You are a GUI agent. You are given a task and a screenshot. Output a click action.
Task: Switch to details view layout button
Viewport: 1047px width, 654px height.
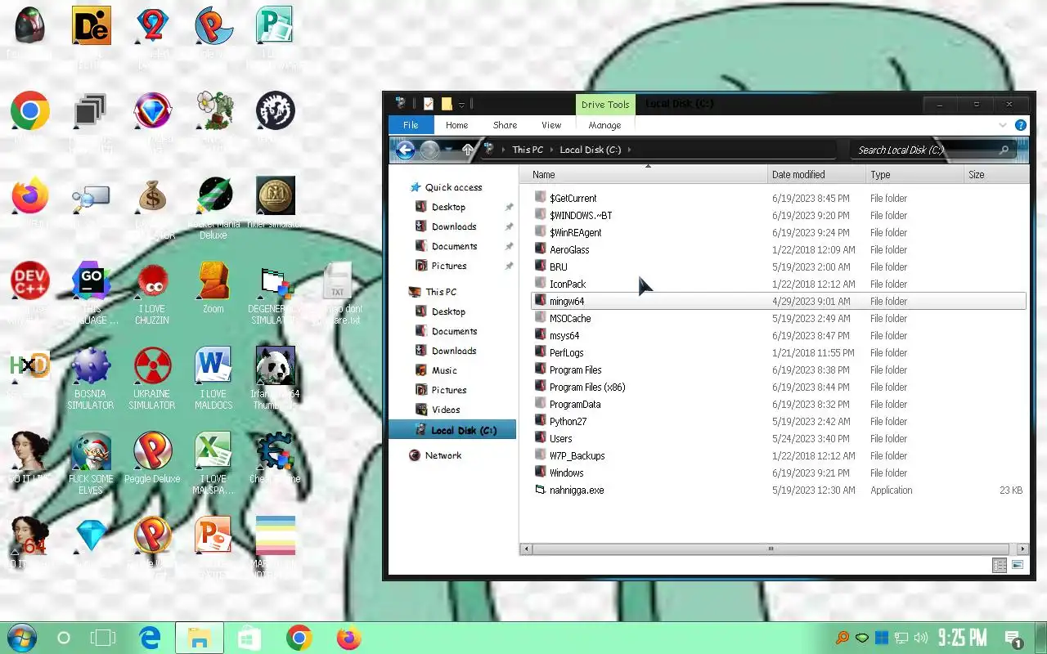(999, 565)
